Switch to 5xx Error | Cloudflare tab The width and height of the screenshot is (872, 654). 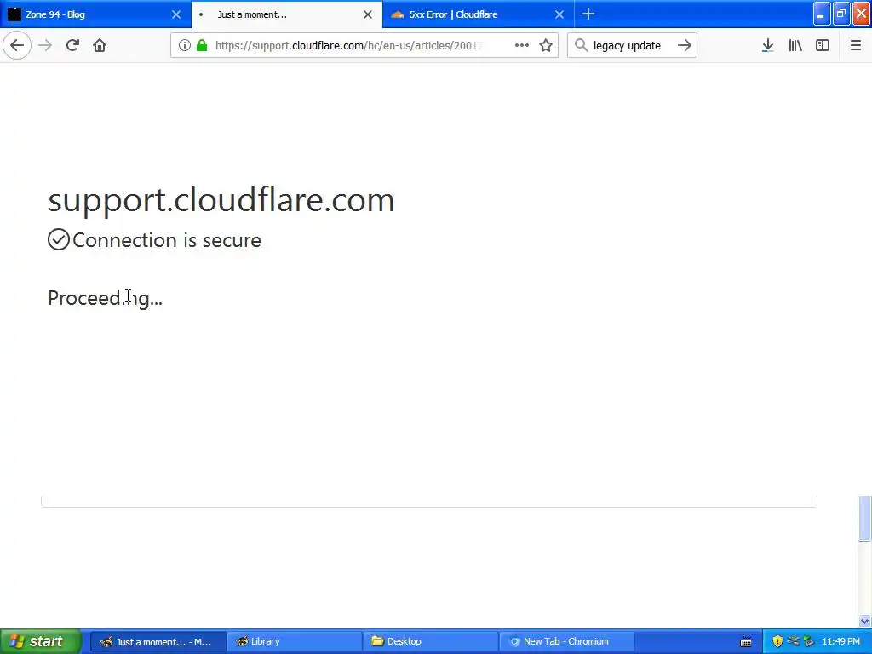(479, 14)
